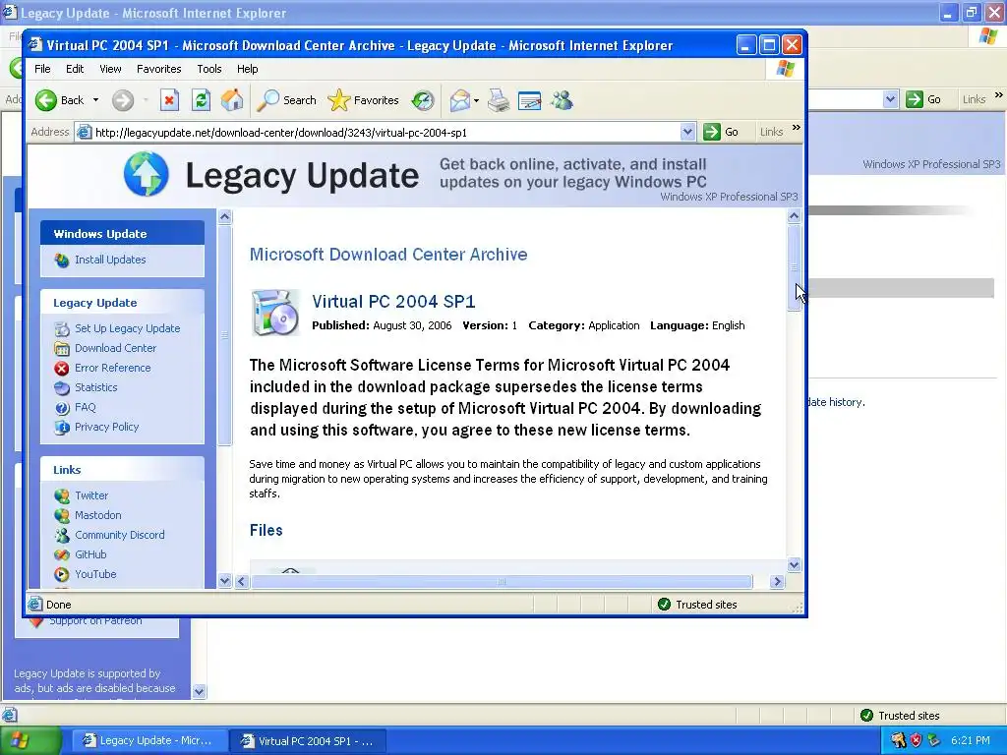Image resolution: width=1007 pixels, height=755 pixels.
Task: Click main content scroll down arrow
Action: tap(794, 565)
